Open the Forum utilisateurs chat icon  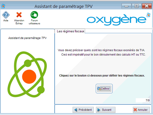34,15
